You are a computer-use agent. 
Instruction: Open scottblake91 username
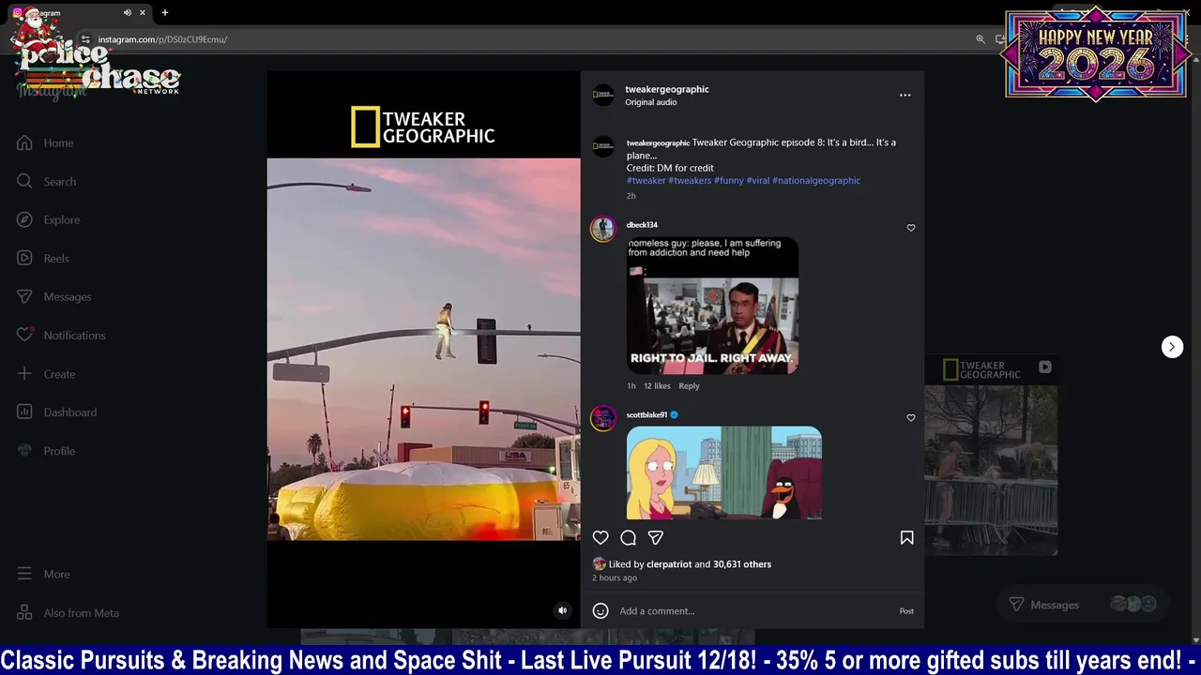pos(646,414)
